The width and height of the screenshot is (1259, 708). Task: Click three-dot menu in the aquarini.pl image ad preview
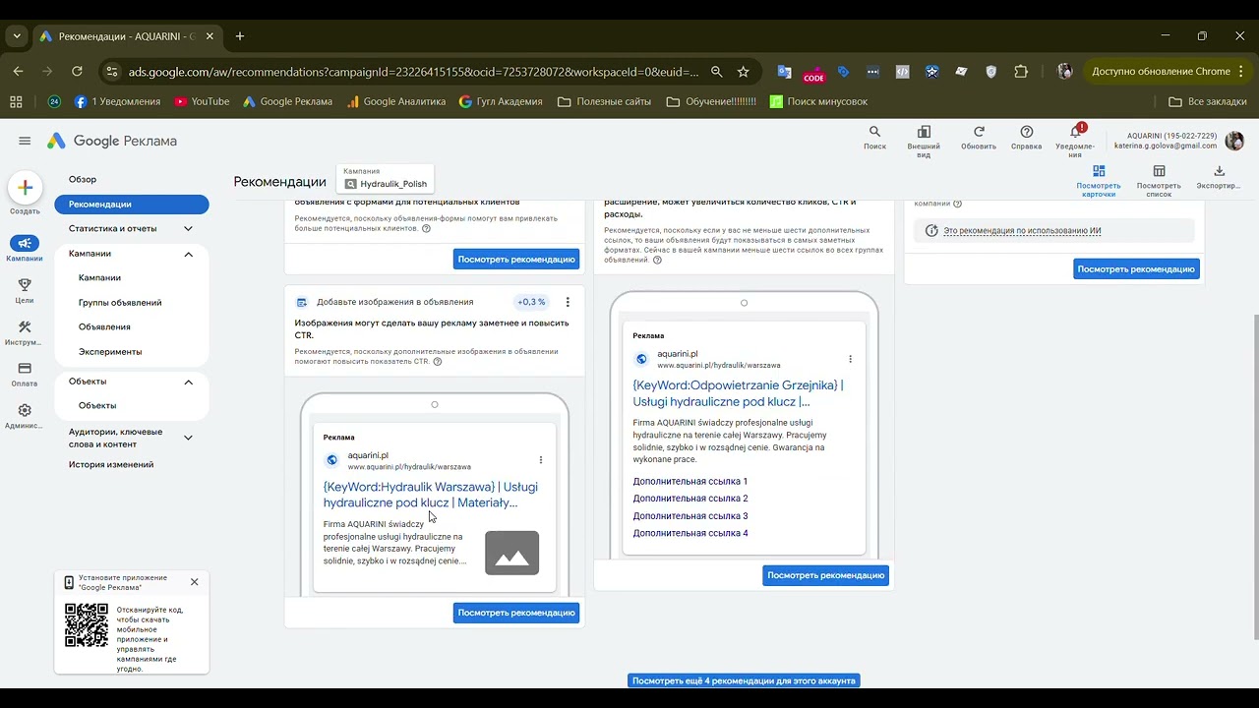[x=540, y=459]
